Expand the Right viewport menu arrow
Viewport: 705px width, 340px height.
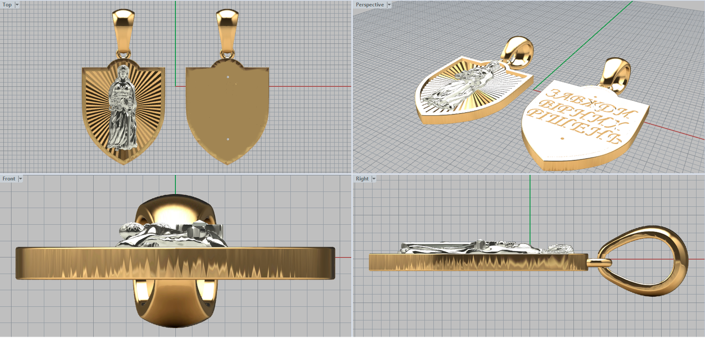coord(374,179)
